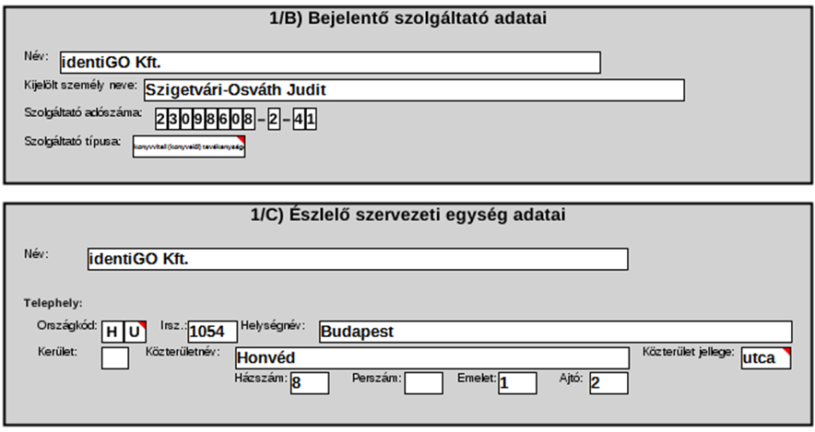Select the Helységnév field showing Budapest
The image size is (815, 432).
coord(553,332)
